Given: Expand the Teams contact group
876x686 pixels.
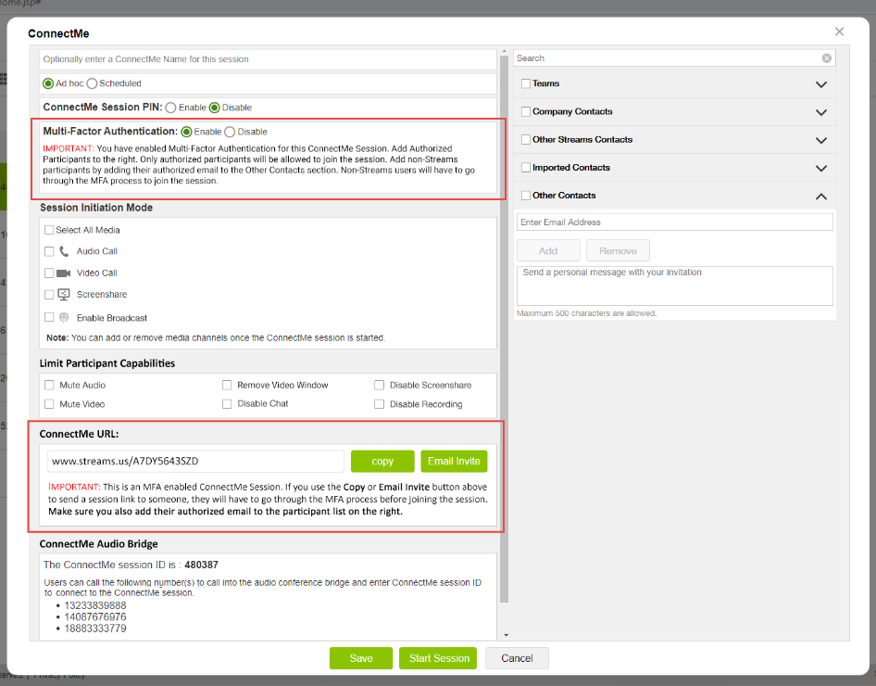Looking at the screenshot, I should pos(820,84).
